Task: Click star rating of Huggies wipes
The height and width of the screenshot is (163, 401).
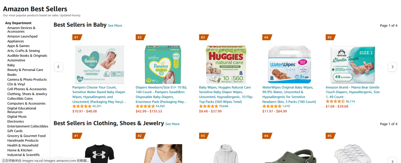Action: [208, 106]
